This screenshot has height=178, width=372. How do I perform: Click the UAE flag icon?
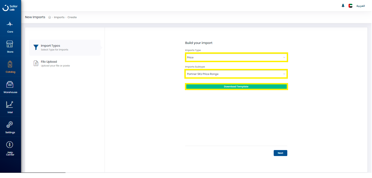tap(350, 6)
